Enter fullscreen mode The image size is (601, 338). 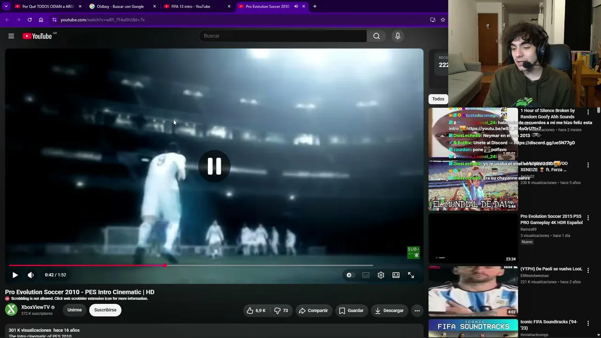[x=411, y=275]
